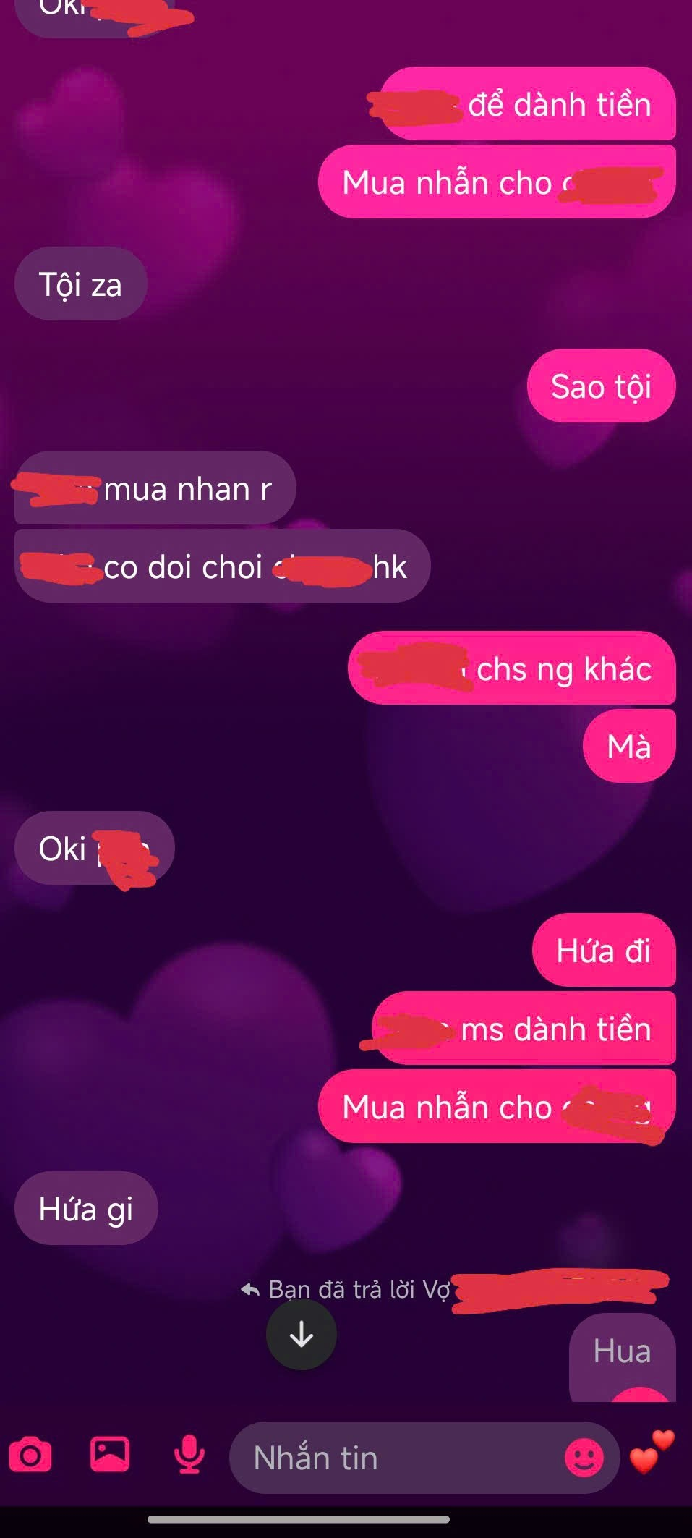Open the replied-to 'Bạn đã trả lời Vợ' link
The width and height of the screenshot is (692, 1538).
[x=453, y=1289]
